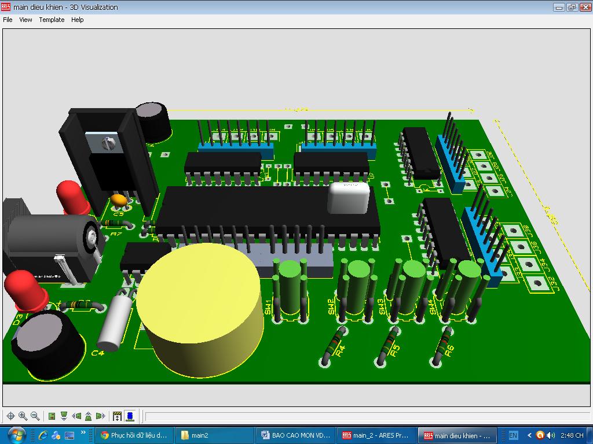Click the empty status field in the toolbar

point(367,416)
